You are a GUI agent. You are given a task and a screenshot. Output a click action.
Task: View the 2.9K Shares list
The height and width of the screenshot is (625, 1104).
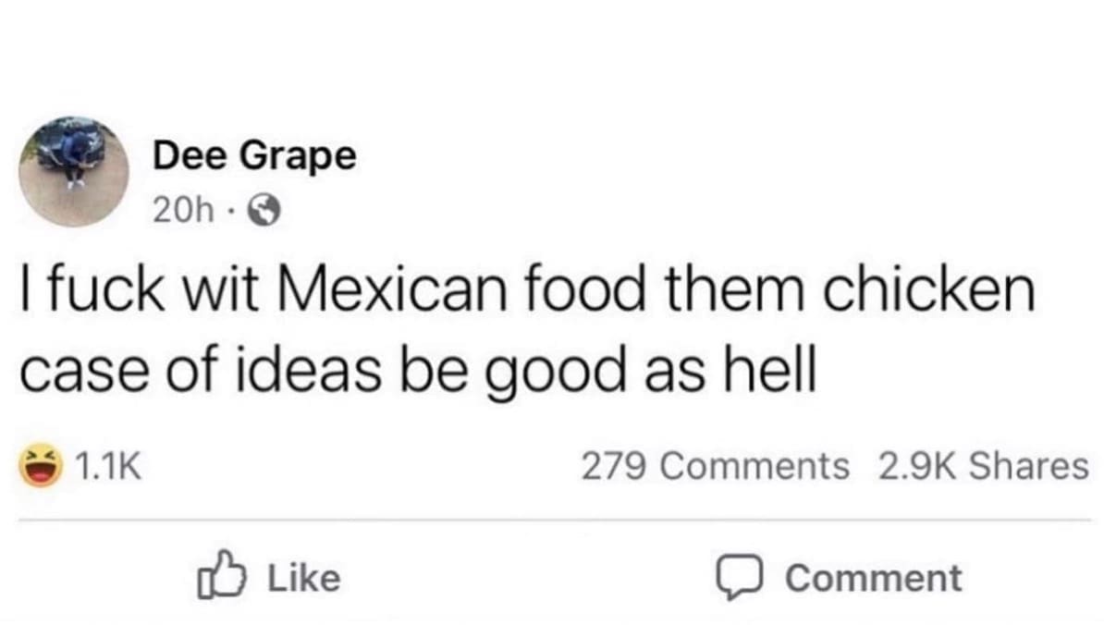[981, 467]
